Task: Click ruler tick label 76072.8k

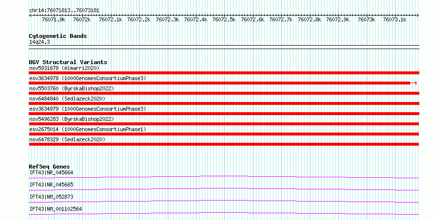Action: pyautogui.click(x=309, y=19)
